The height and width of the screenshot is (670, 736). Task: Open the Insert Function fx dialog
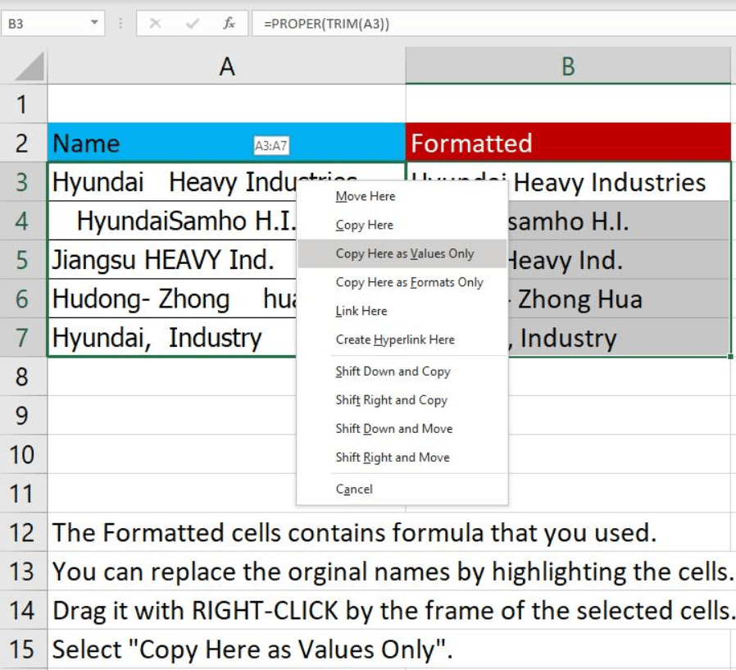point(229,24)
